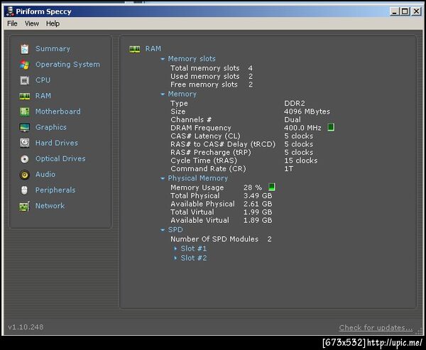Click the Peripherals mouse icon
The image size is (426, 350).
[24, 190]
